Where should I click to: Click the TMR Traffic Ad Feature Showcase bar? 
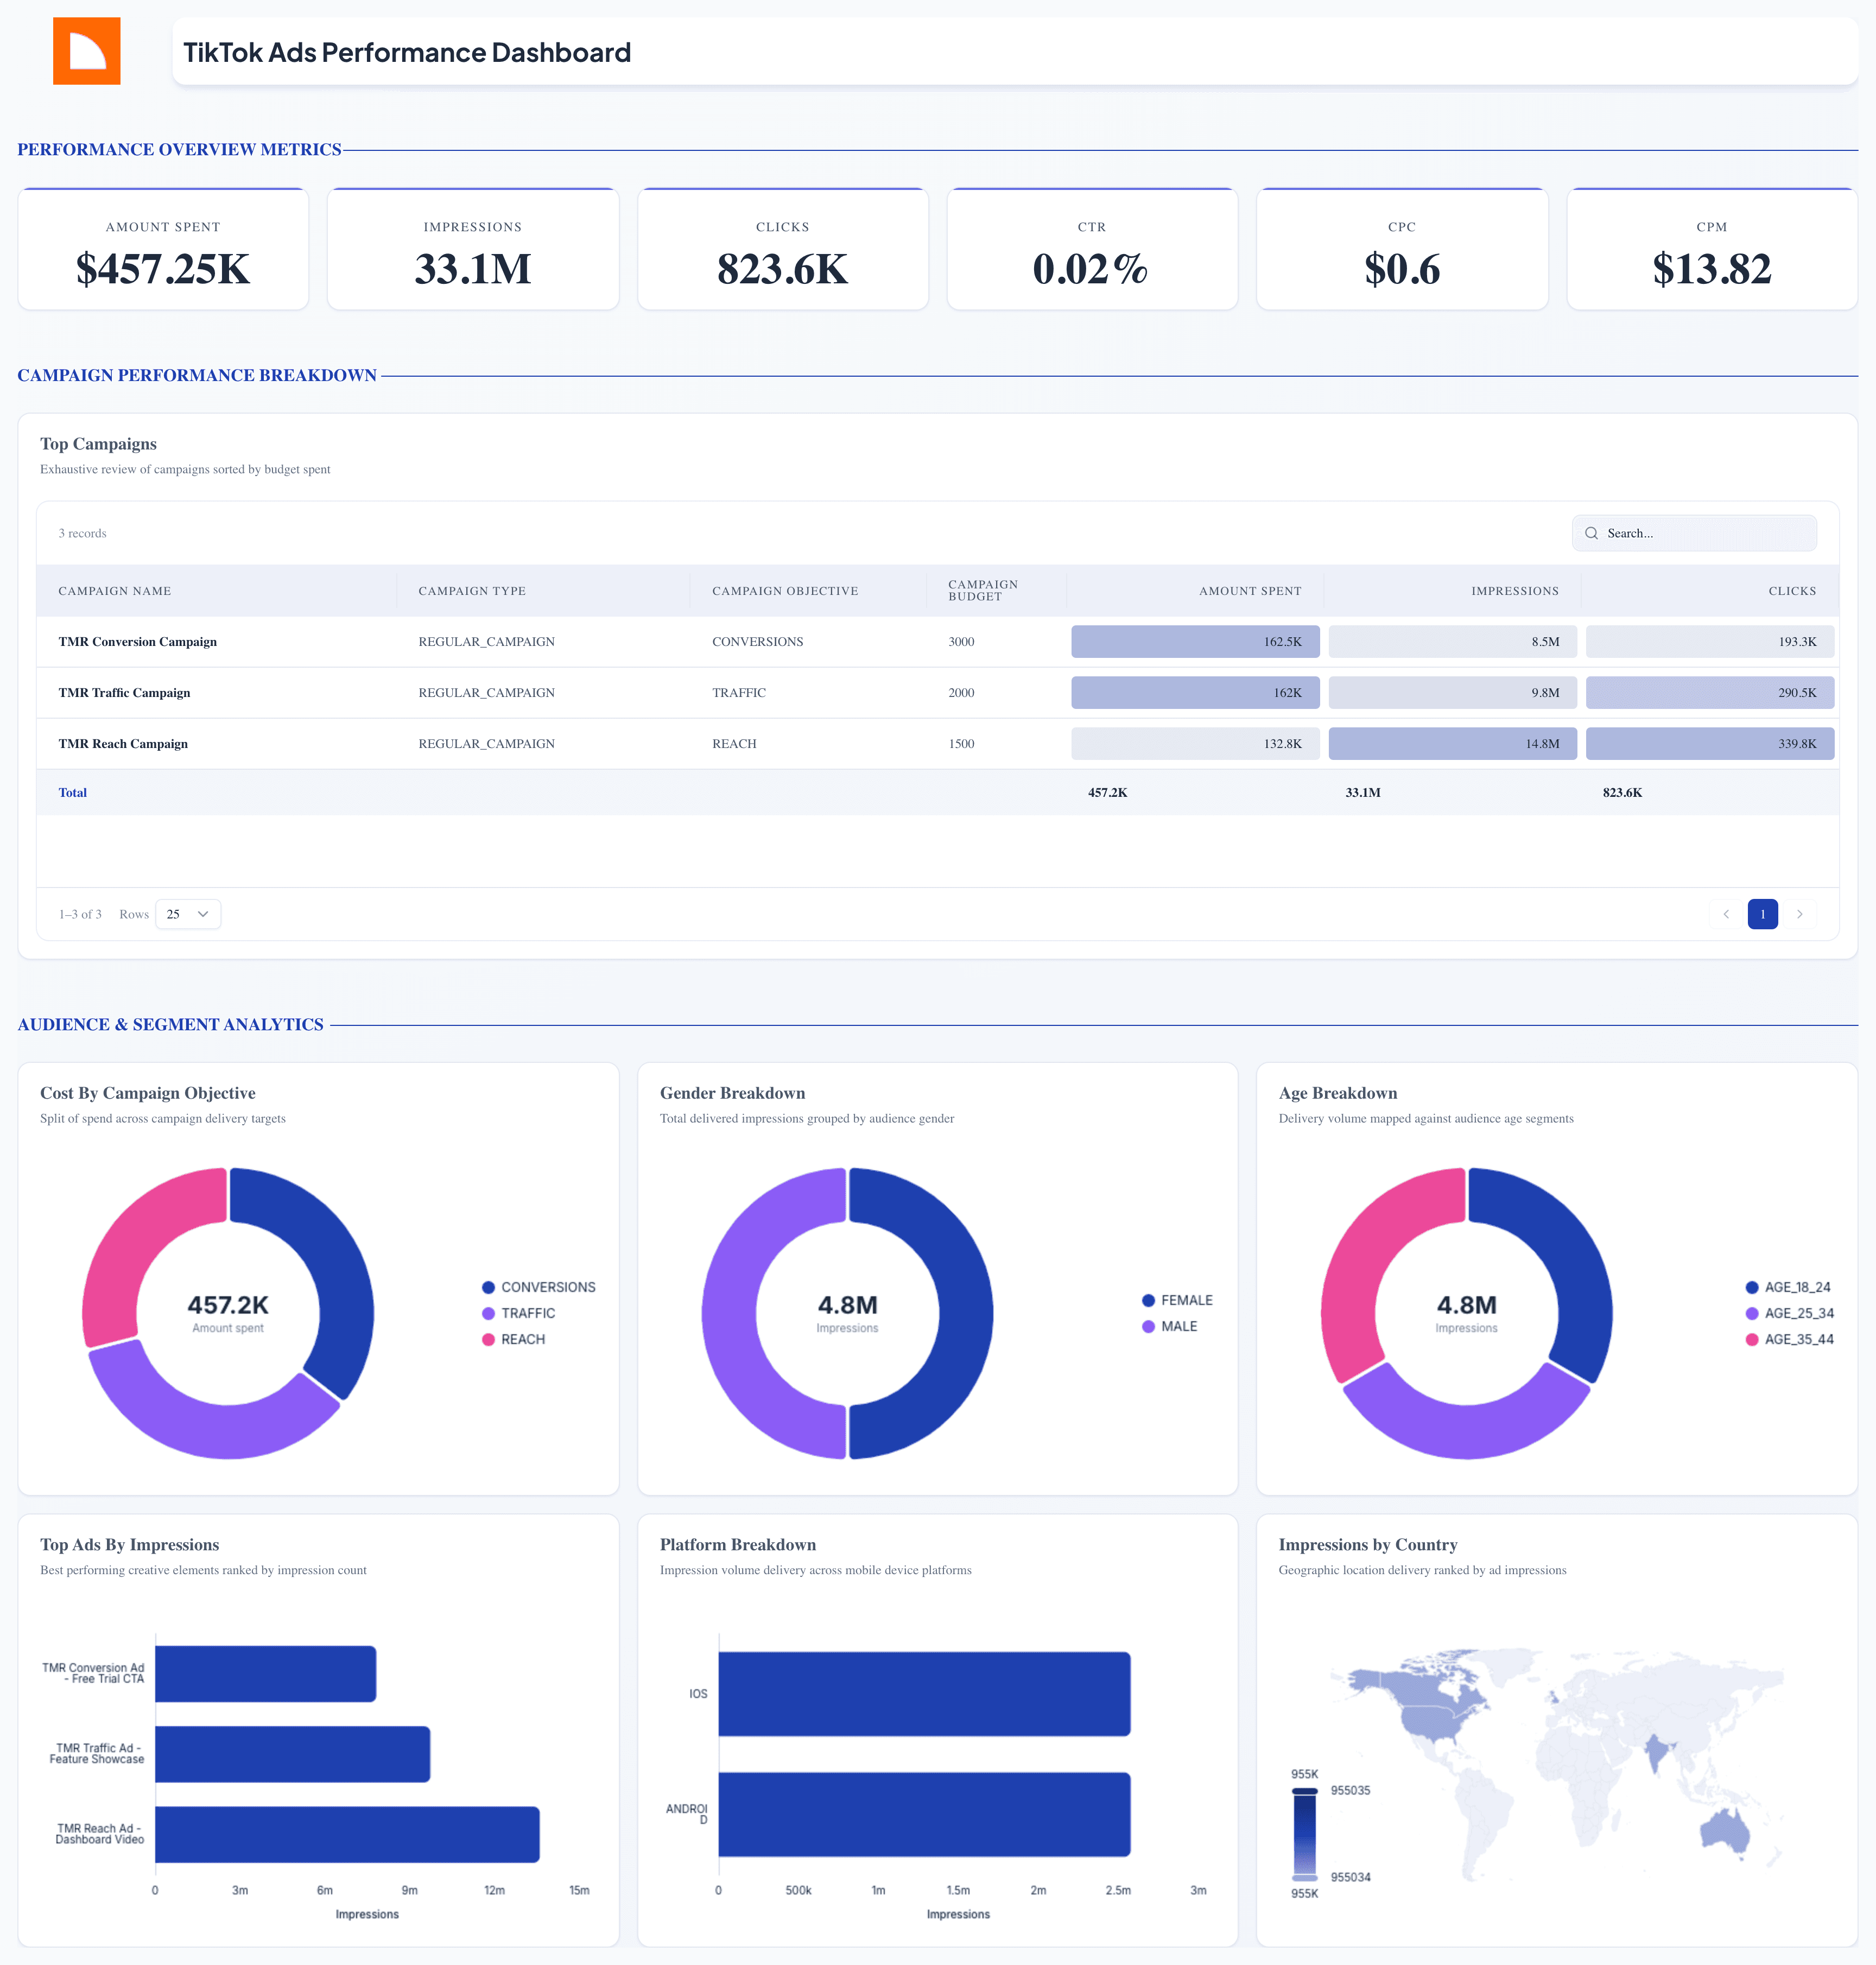(x=292, y=1754)
